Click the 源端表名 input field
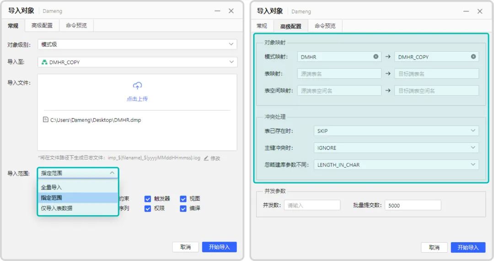This screenshot has width=494, height=261. [x=339, y=74]
